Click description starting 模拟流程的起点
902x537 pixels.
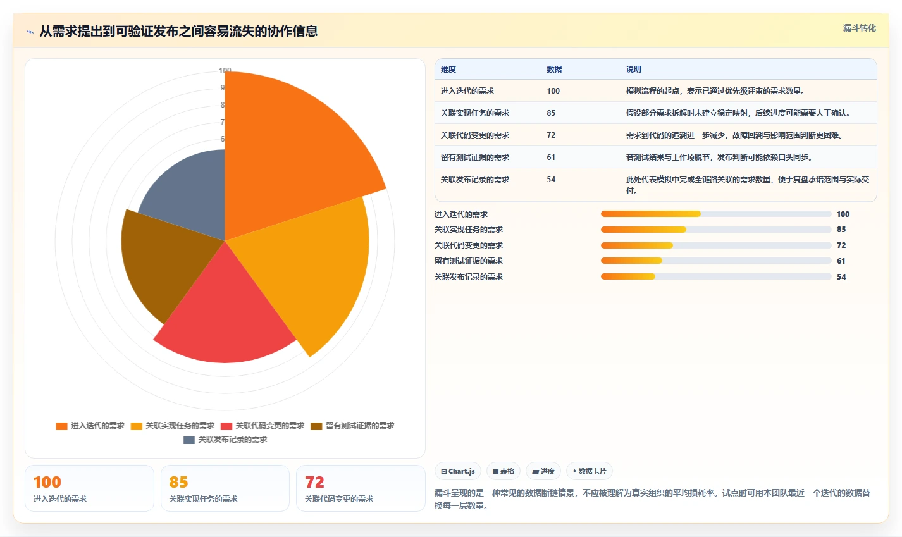coord(715,91)
